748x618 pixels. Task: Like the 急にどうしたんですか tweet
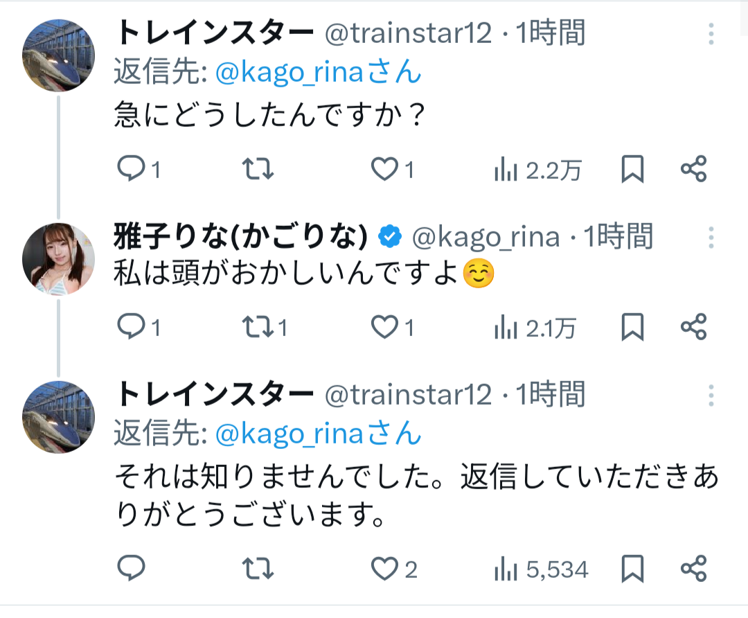[384, 170]
